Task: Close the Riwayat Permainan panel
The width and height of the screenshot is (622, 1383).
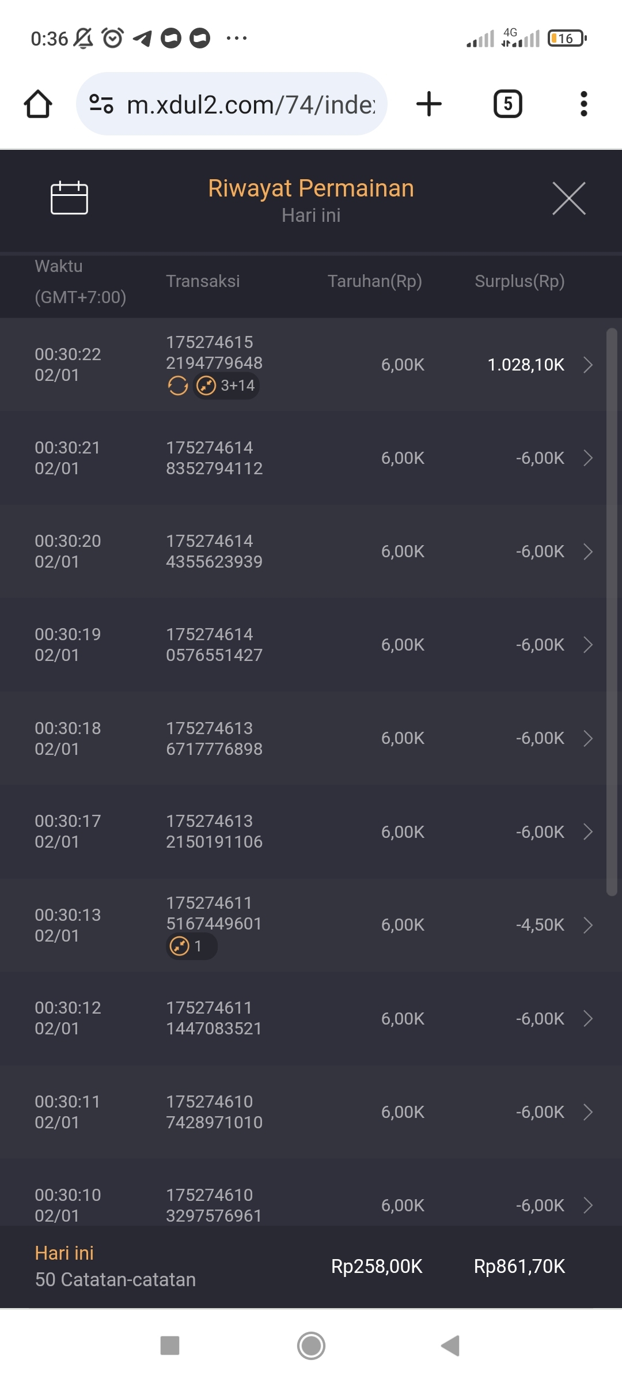Action: [x=568, y=198]
